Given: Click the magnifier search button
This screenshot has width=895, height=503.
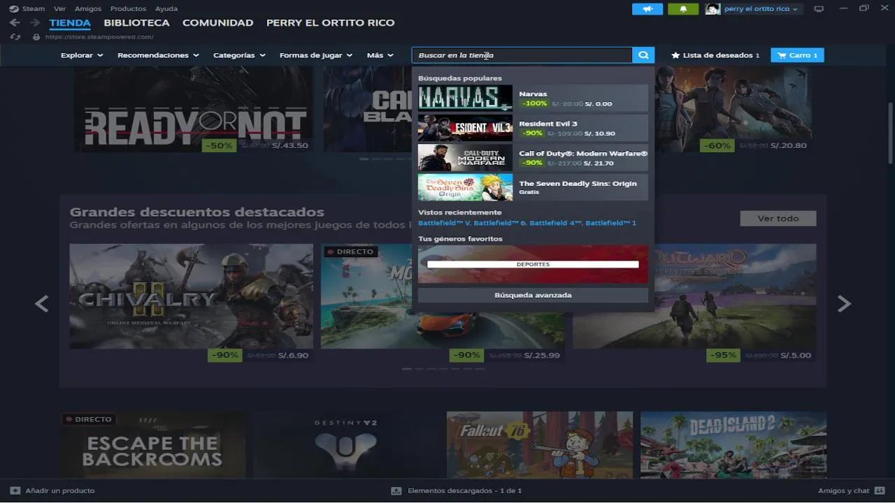Looking at the screenshot, I should click(x=643, y=55).
